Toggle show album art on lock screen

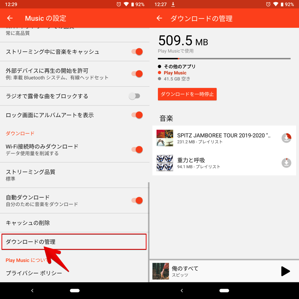137,115
